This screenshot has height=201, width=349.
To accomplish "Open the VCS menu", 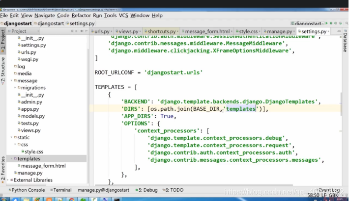I will click(x=123, y=16).
